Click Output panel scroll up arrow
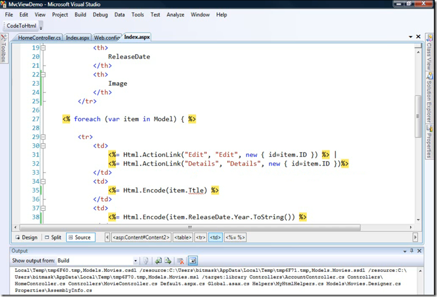The height and width of the screenshot is (297, 437). [x=420, y=271]
